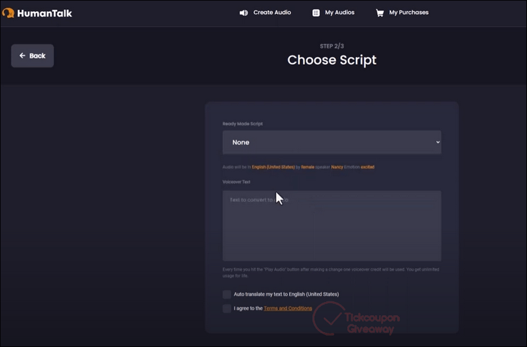Open the Ready Made Script dropdown
Image resolution: width=527 pixels, height=347 pixels.
(x=331, y=142)
